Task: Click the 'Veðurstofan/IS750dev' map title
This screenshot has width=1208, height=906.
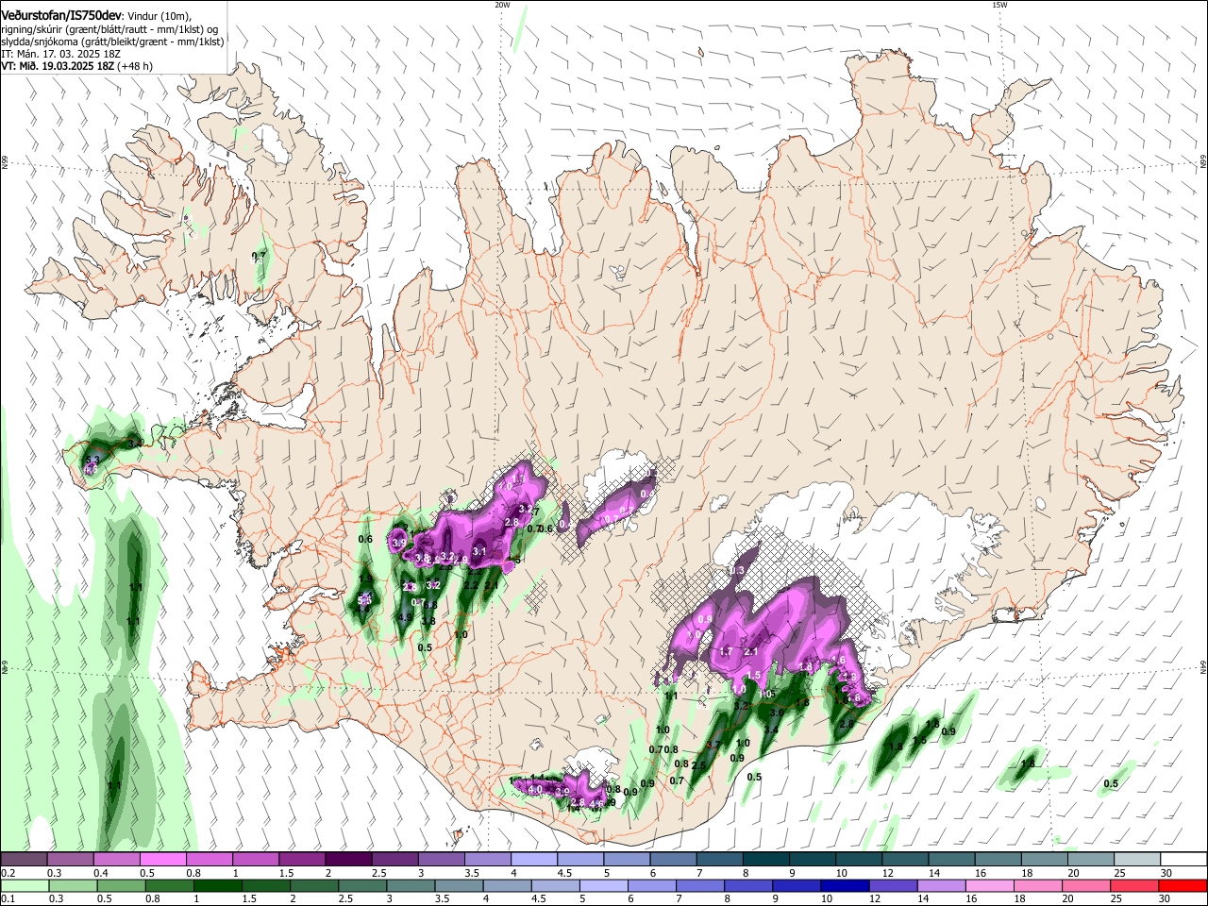Action: tap(60, 15)
